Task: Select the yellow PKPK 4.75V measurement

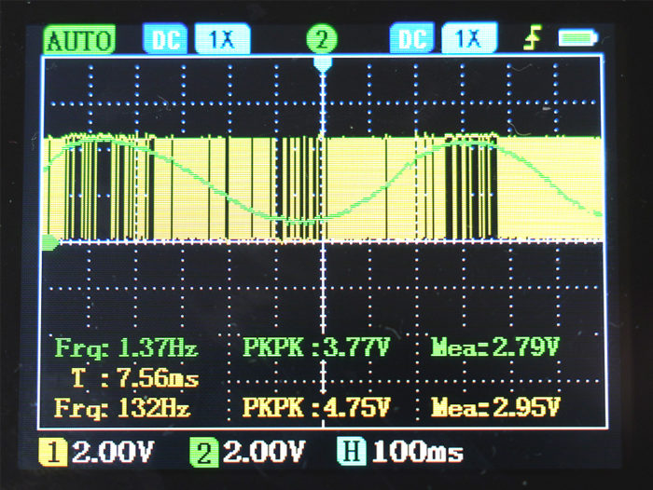Action: (x=315, y=408)
